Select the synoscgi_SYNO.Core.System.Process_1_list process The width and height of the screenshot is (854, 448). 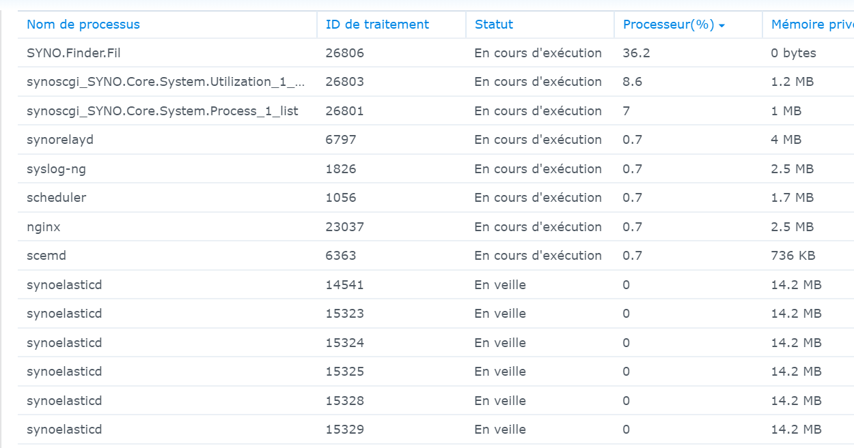pyautogui.click(x=163, y=111)
